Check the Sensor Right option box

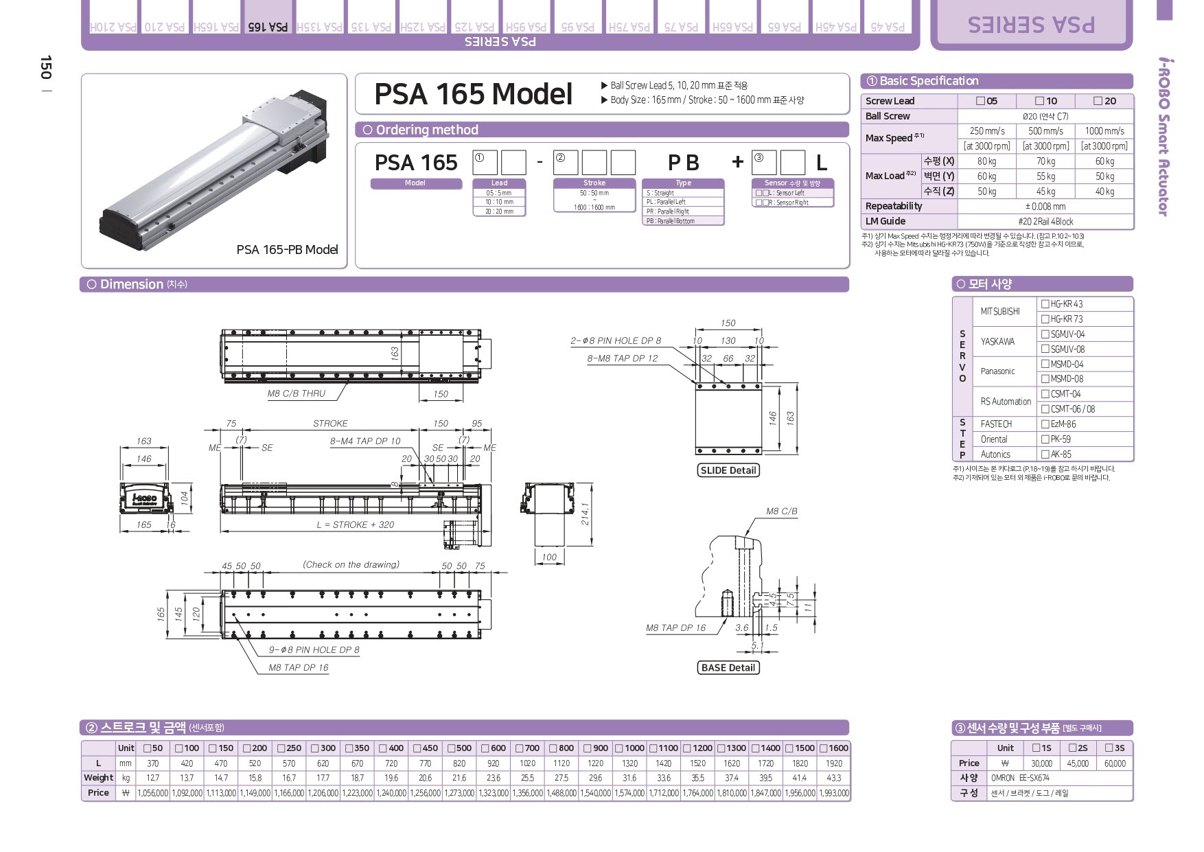tap(762, 203)
